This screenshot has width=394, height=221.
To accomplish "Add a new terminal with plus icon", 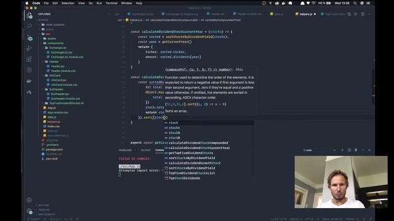I will tap(342, 150).
